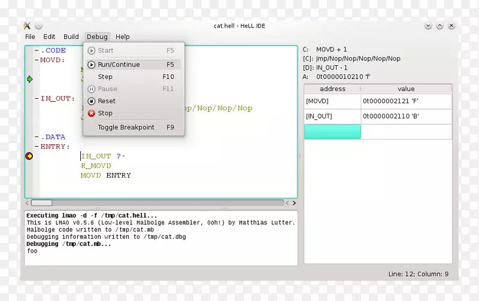Click the editor horizontal scrollbar thumb
This screenshot has width=479, height=301.
pos(41,203)
